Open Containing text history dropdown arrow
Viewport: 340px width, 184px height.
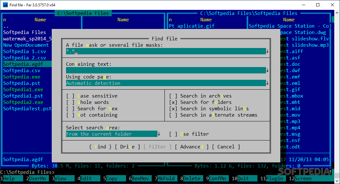click(x=267, y=70)
